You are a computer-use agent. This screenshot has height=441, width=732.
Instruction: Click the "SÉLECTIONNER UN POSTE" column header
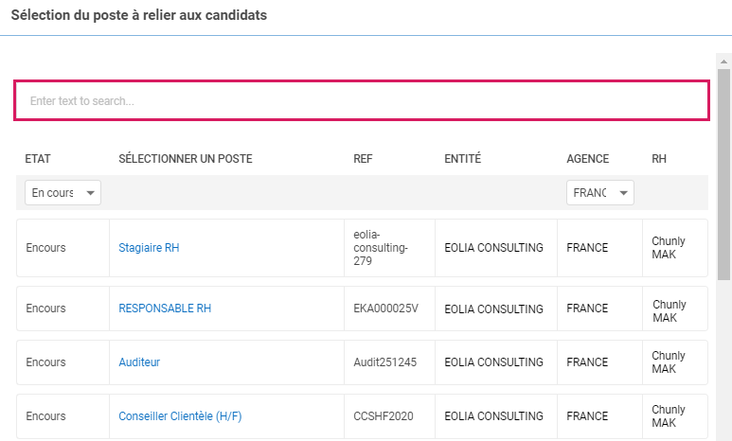[186, 159]
